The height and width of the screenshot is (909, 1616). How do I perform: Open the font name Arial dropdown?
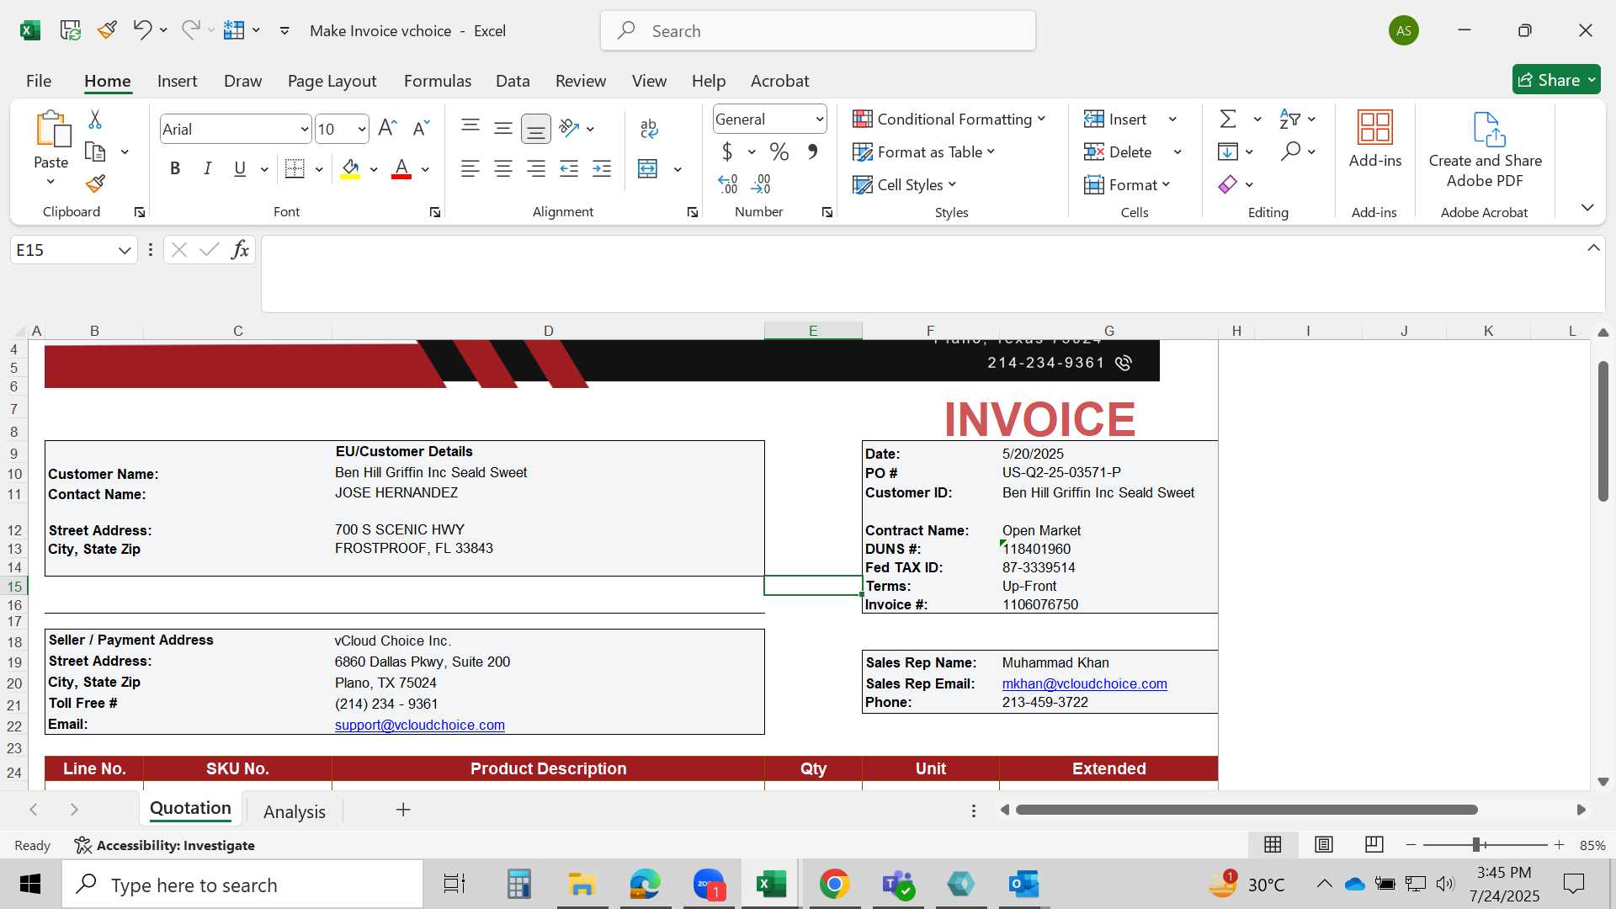click(304, 130)
